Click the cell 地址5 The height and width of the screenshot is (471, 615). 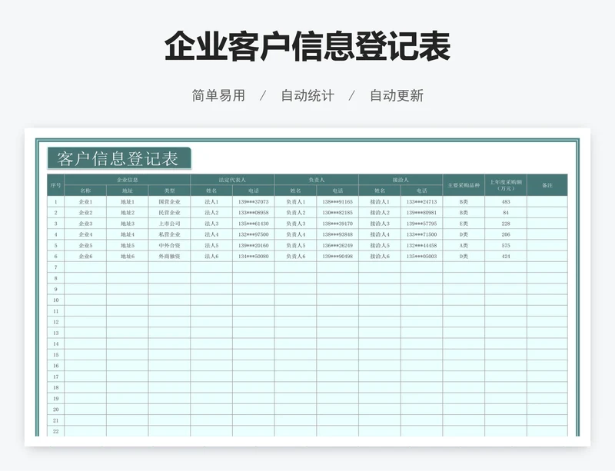point(128,246)
